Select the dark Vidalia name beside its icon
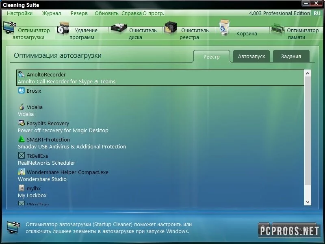 point(35,107)
